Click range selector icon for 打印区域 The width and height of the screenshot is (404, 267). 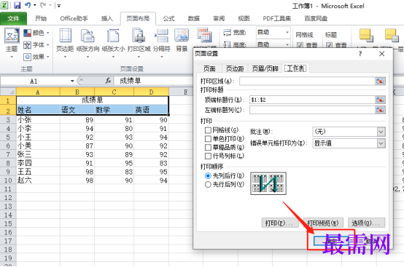click(x=380, y=81)
